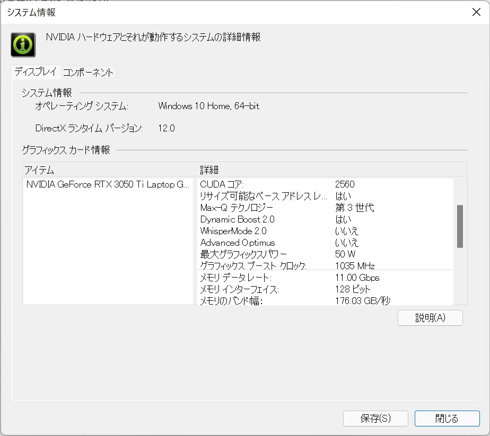
Task: Select the メモリ インターフェイス row
Action: click(x=325, y=289)
